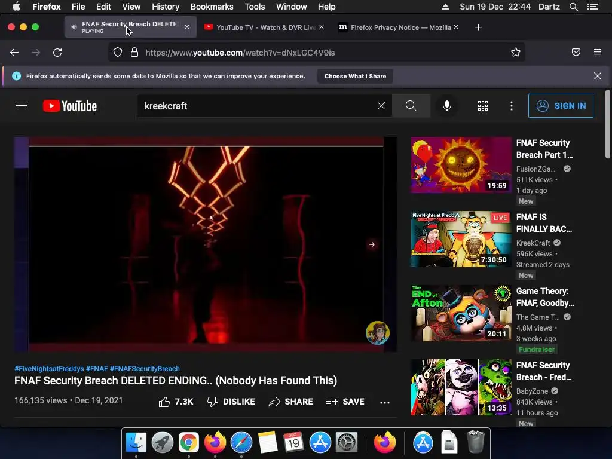
Task: Open Spotlight search in menu bar
Action: (573, 7)
